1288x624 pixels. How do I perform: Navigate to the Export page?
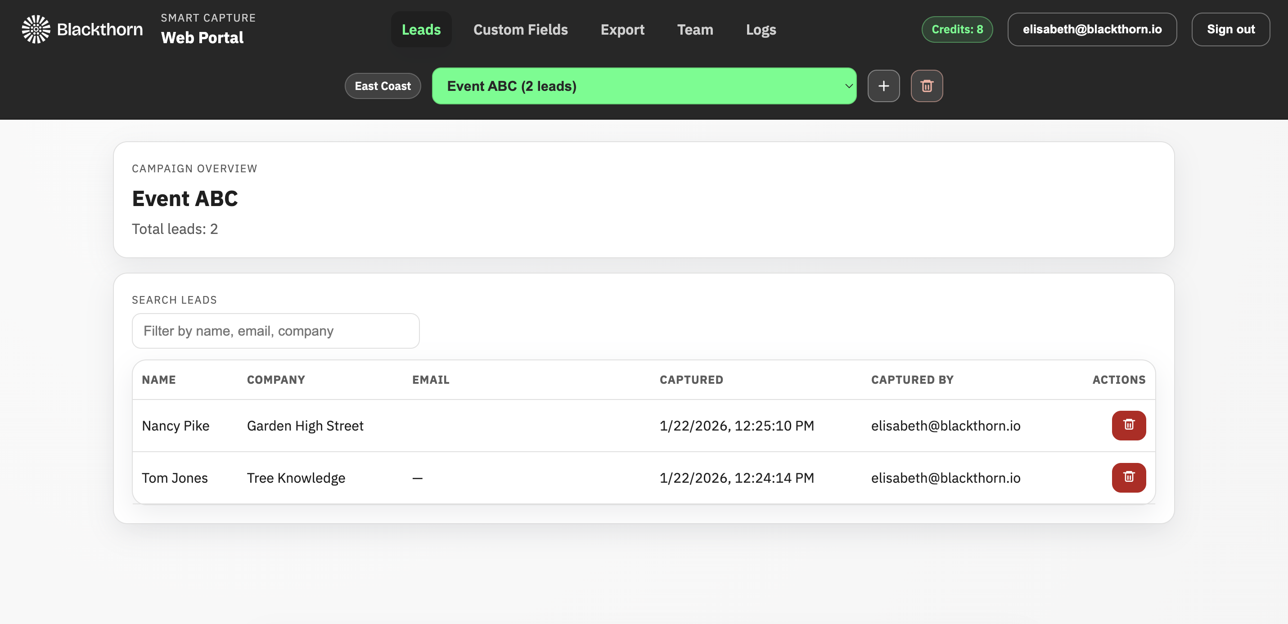click(622, 29)
